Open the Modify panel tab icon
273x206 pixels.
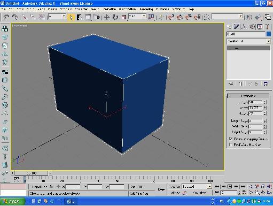pyautogui.click(x=237, y=27)
